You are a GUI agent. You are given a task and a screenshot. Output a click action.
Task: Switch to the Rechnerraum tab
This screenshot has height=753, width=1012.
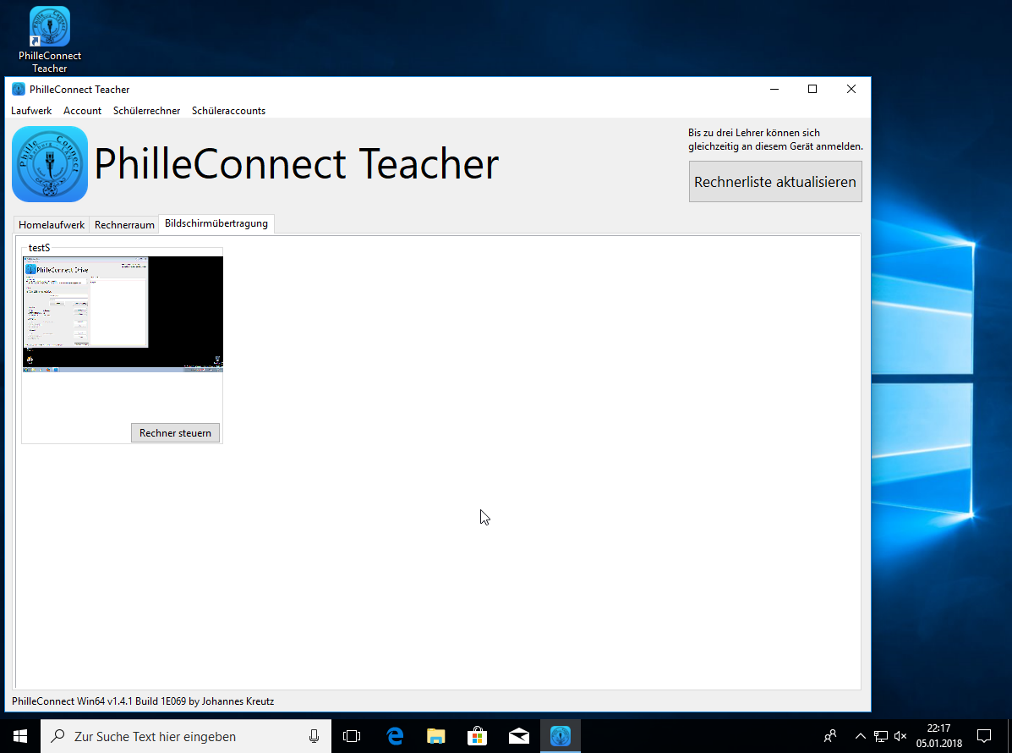[x=124, y=225]
